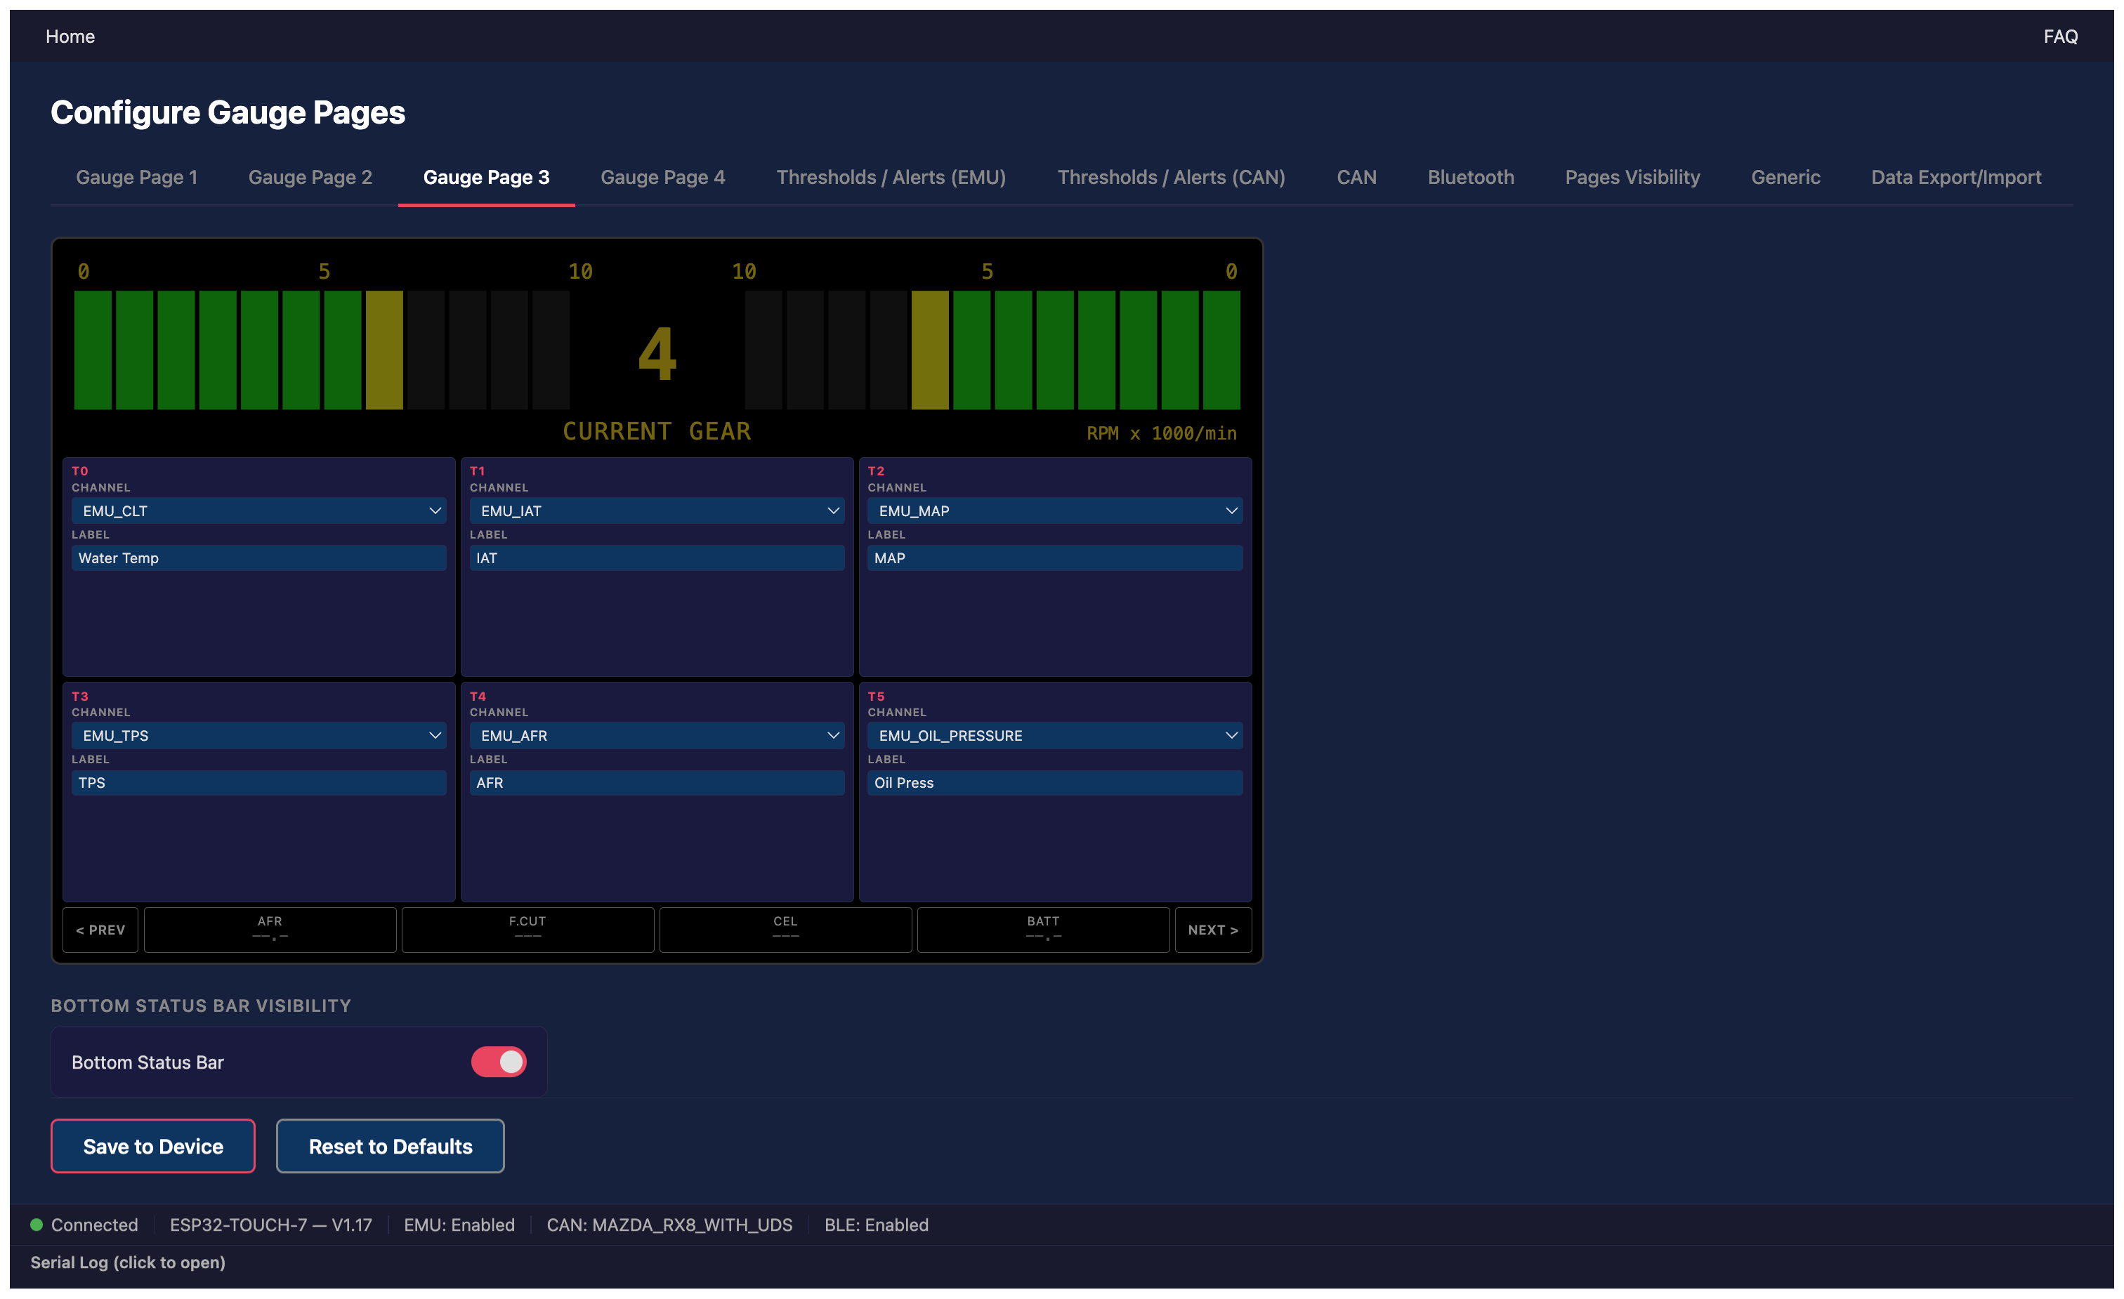This screenshot has height=1299, width=2124.
Task: Click the NEXT > button
Action: pyautogui.click(x=1213, y=929)
